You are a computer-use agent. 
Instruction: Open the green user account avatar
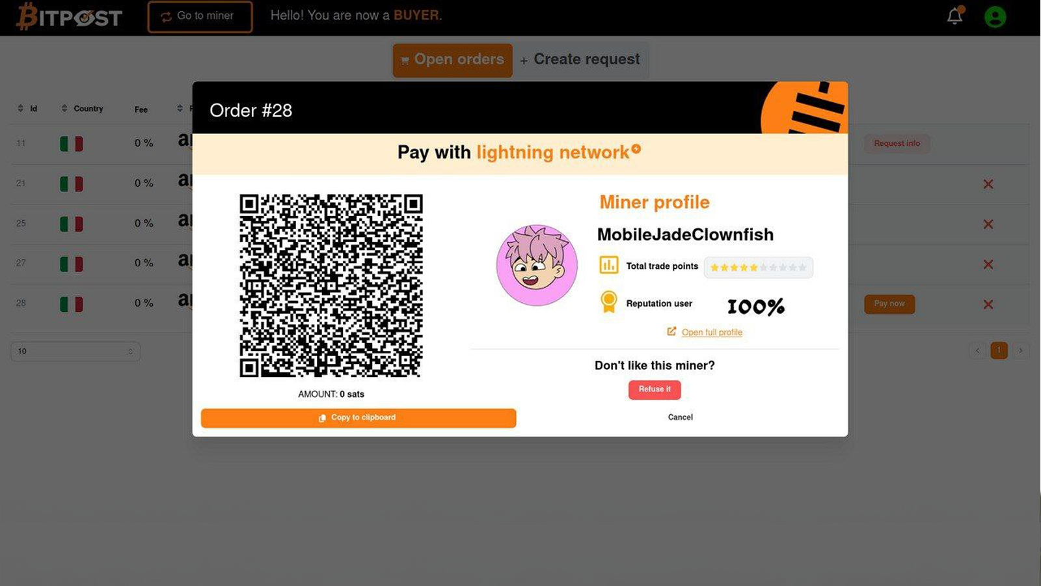click(x=995, y=16)
